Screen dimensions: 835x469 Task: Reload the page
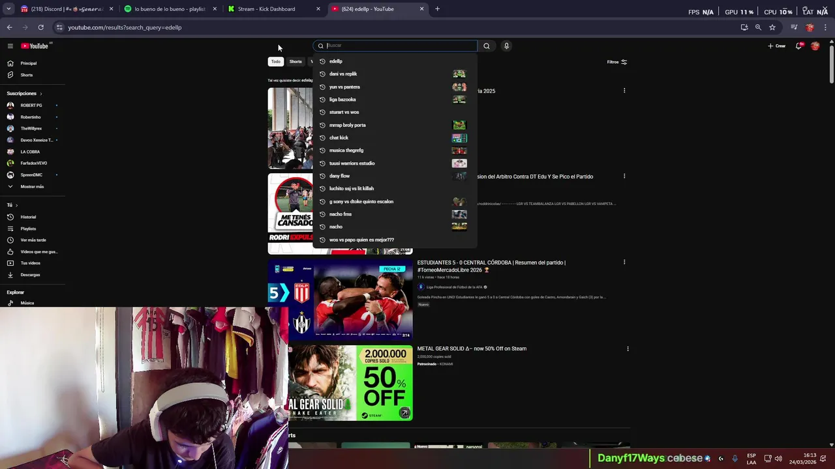[x=40, y=27]
